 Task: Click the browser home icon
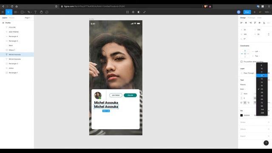(17, 6)
